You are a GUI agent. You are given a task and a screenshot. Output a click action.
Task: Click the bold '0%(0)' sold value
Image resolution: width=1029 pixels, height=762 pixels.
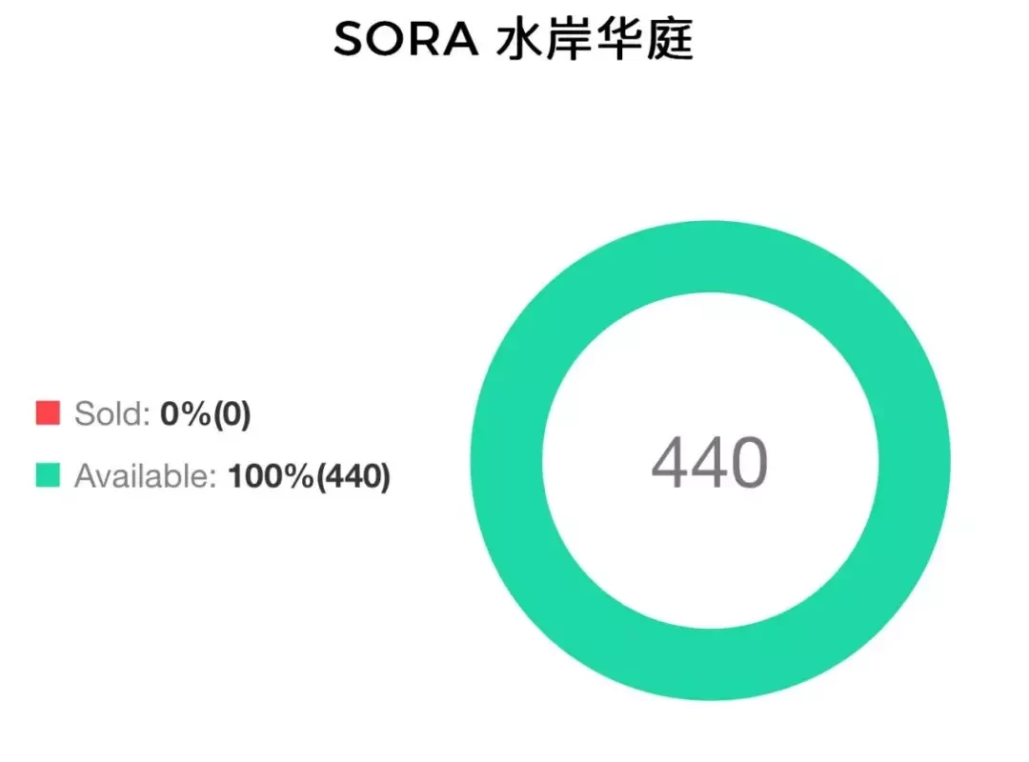click(x=206, y=414)
